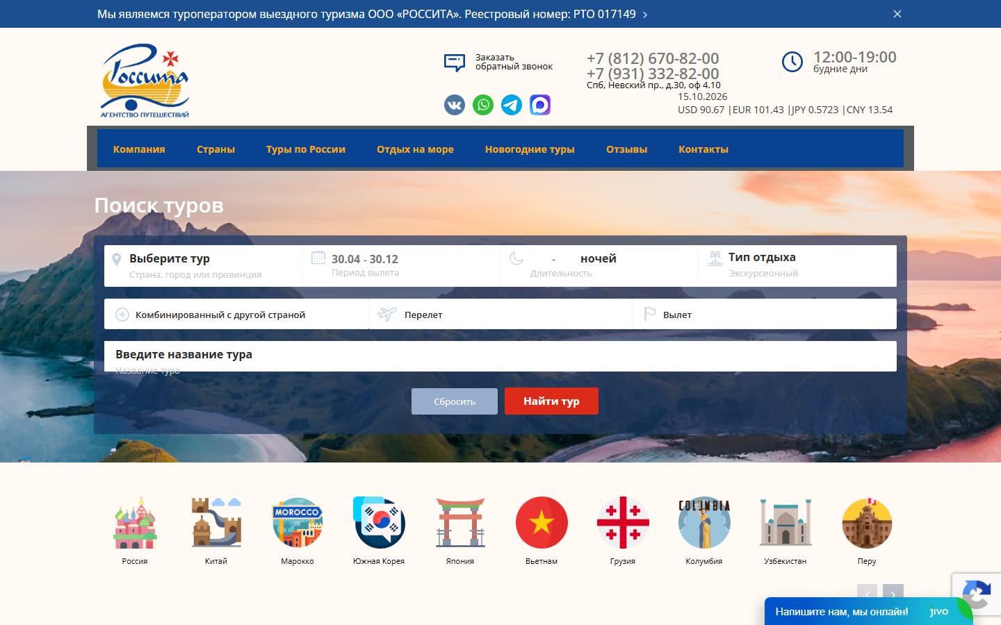Open the 'Отдых на море' menu
The width and height of the screenshot is (1001, 625).
click(x=415, y=149)
